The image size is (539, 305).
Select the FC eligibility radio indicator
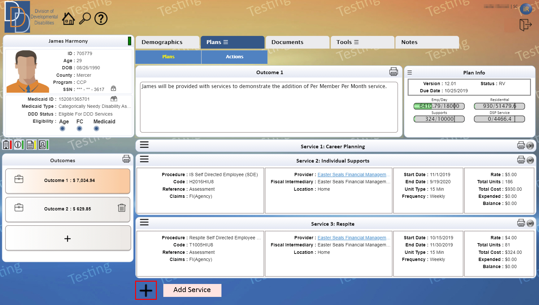click(x=79, y=129)
